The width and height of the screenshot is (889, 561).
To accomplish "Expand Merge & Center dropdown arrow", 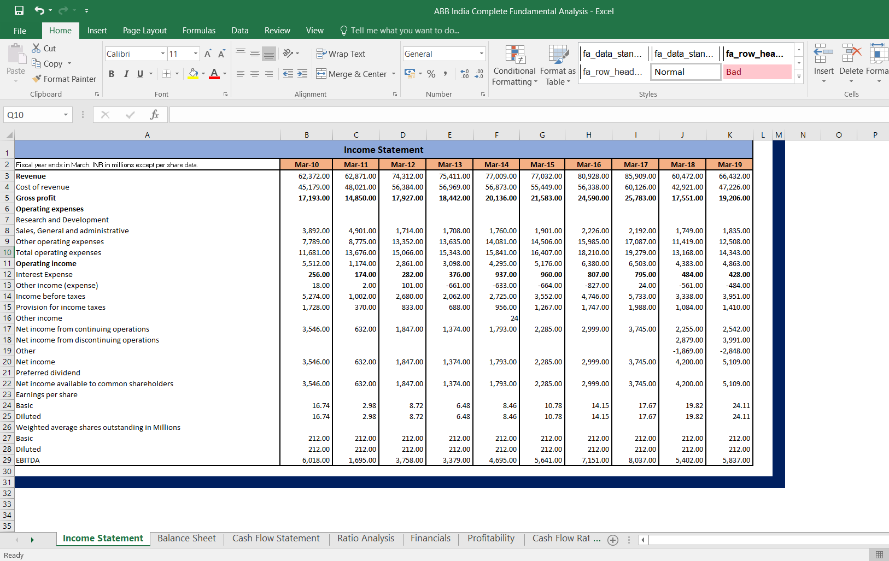I will click(x=394, y=74).
